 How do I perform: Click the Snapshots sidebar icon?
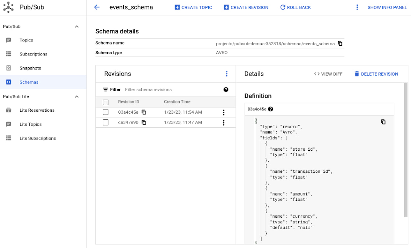[9, 68]
